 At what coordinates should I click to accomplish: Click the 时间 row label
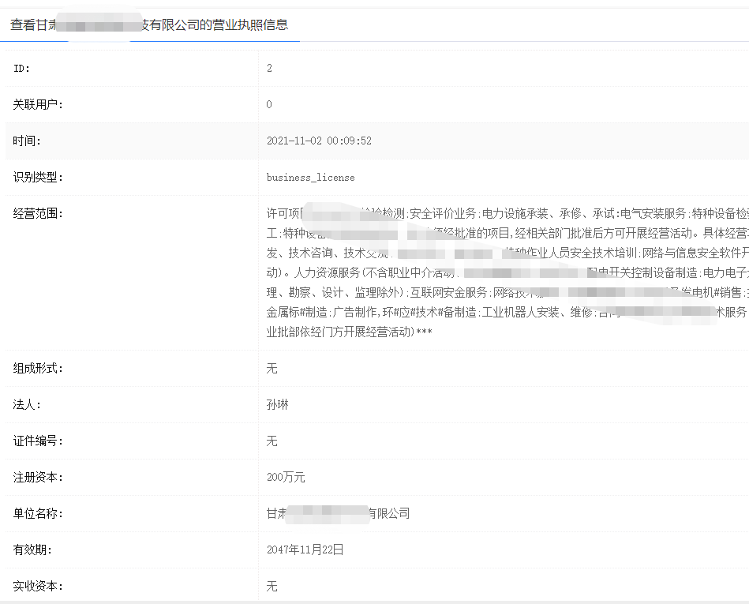(x=27, y=141)
